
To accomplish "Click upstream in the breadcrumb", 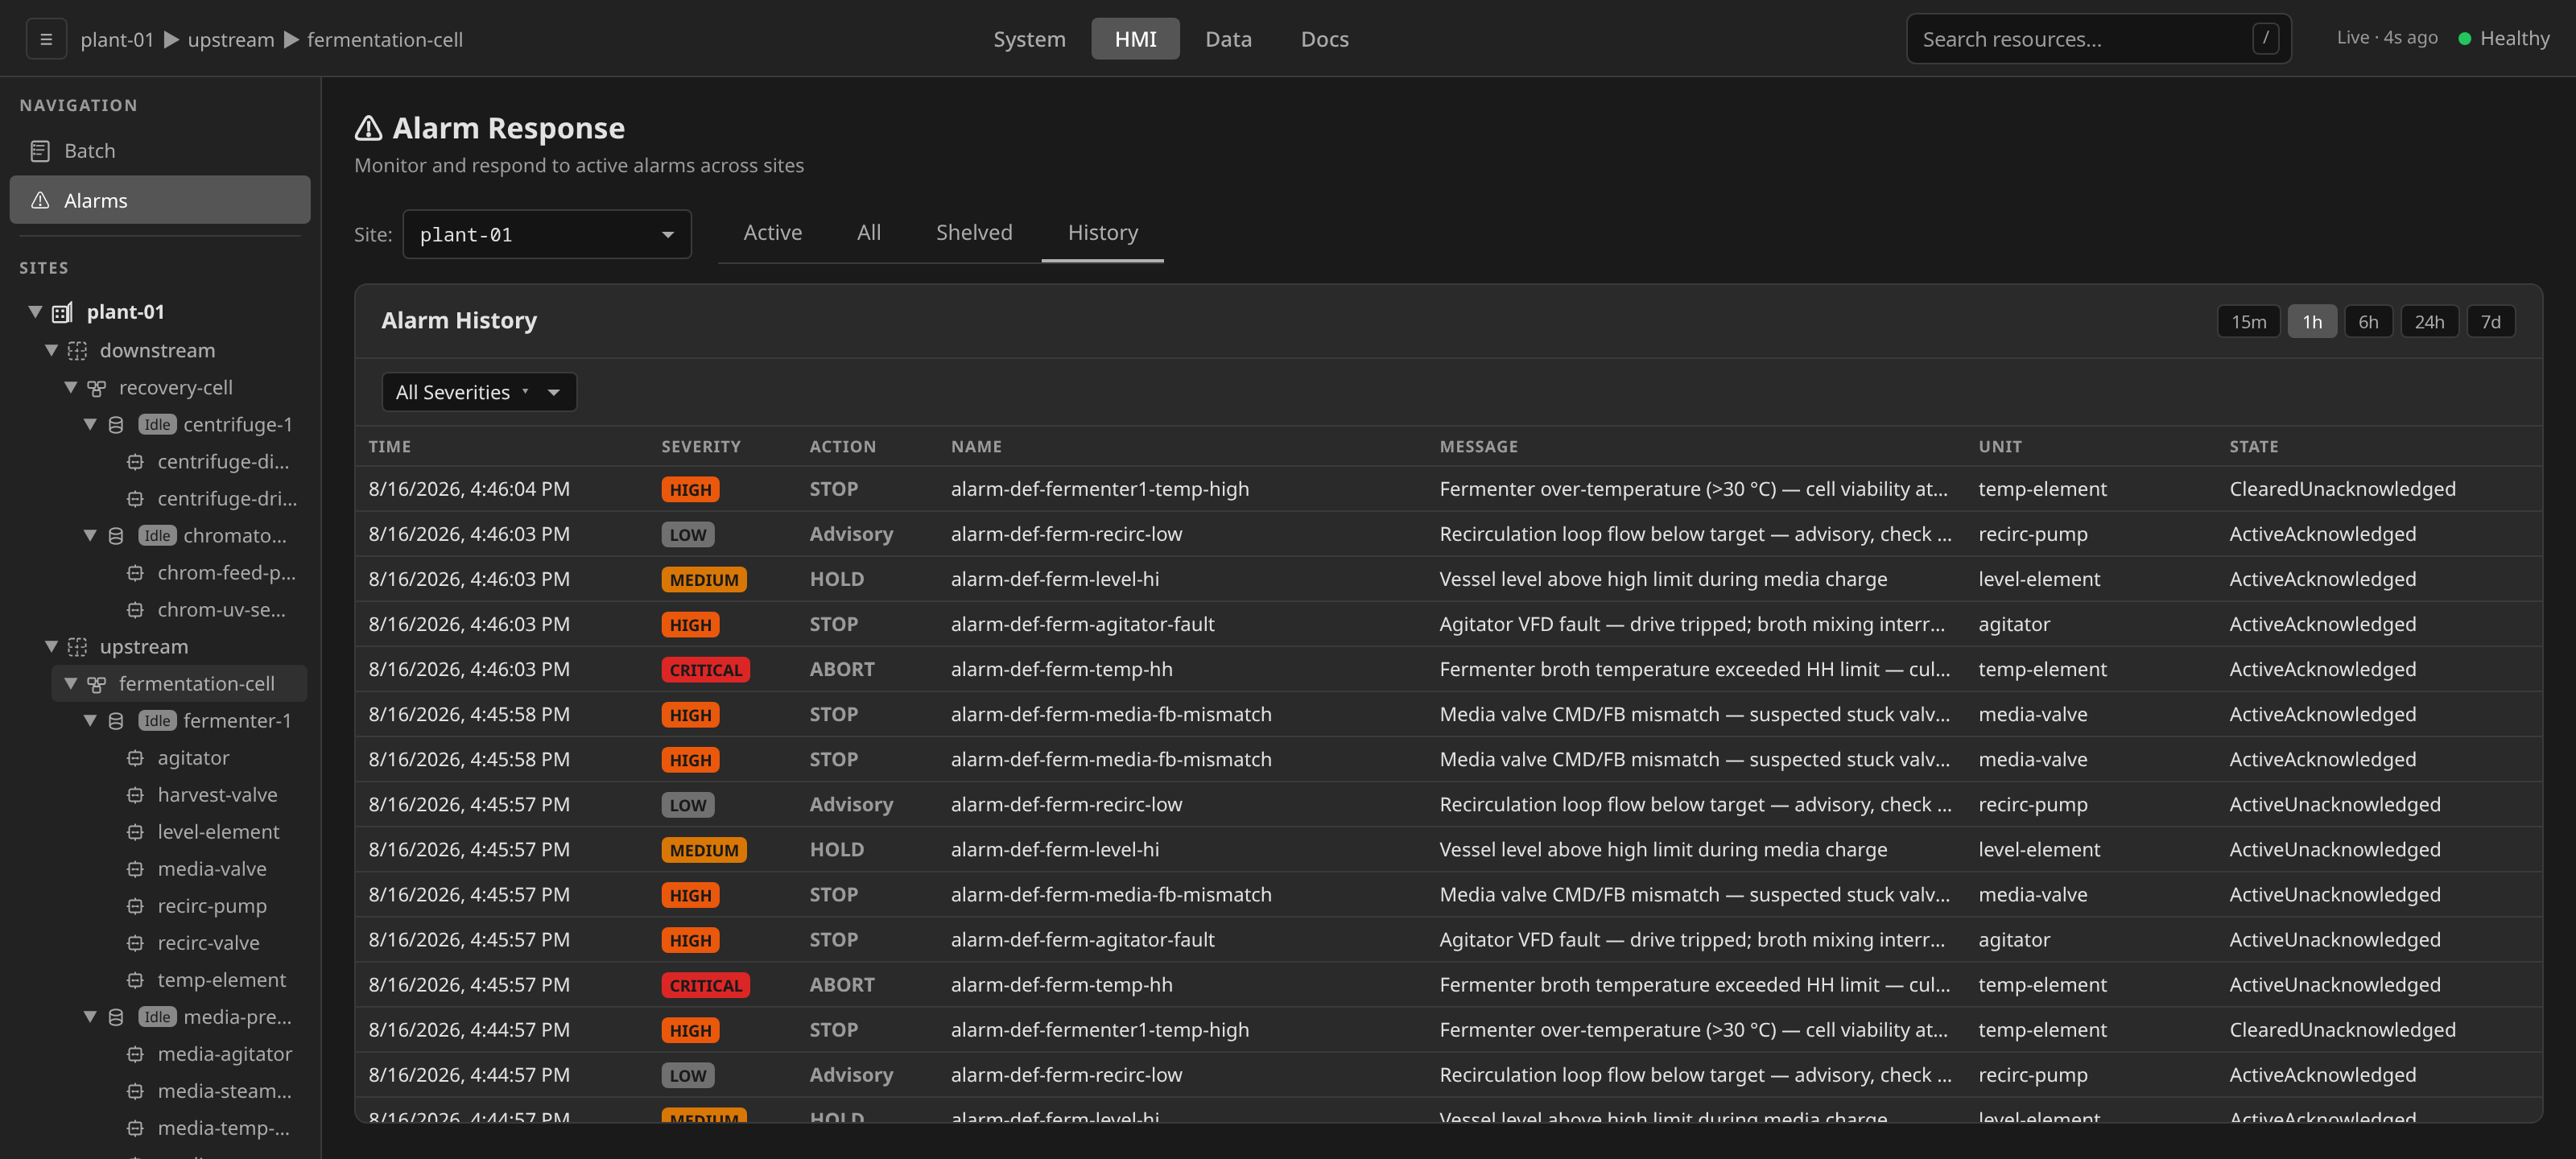I will pyautogui.click(x=231, y=40).
